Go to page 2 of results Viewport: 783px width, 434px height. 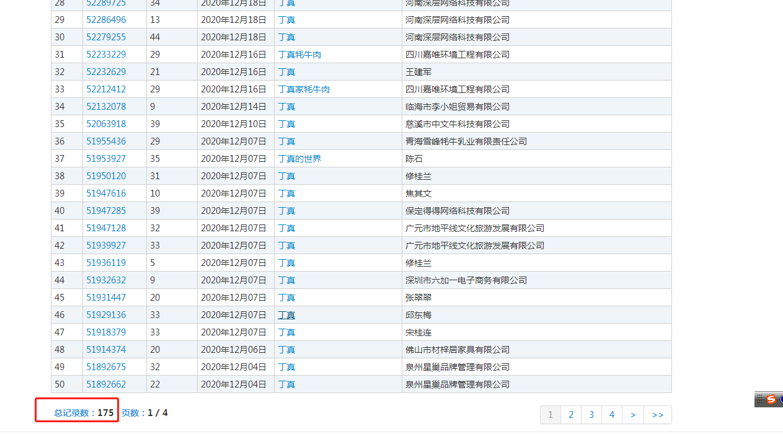[571, 415]
